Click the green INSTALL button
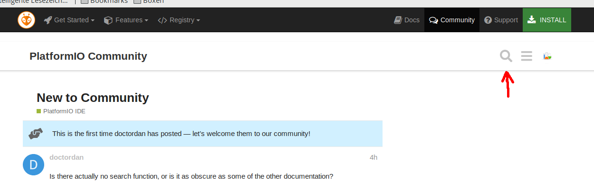 pos(547,20)
